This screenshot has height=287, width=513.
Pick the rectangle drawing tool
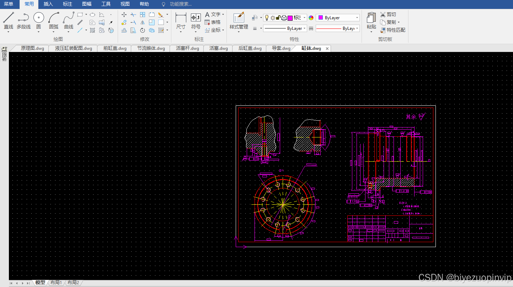[80, 15]
